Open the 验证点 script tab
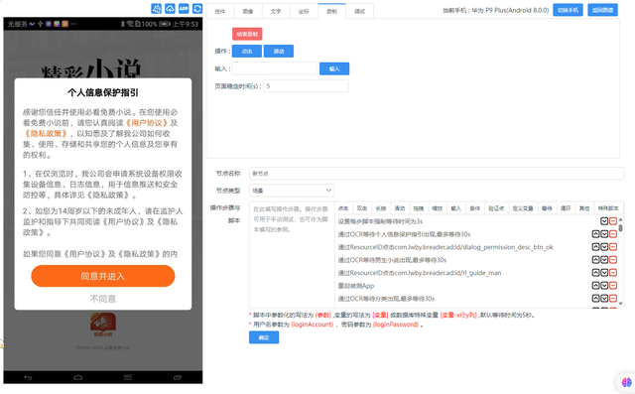Viewport: 635px width, 394px height. [x=496, y=208]
